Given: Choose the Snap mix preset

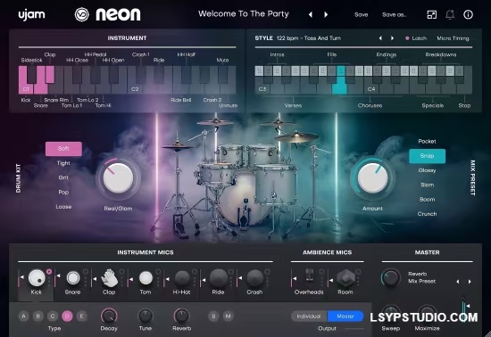Looking at the screenshot, I should click(x=427, y=156).
